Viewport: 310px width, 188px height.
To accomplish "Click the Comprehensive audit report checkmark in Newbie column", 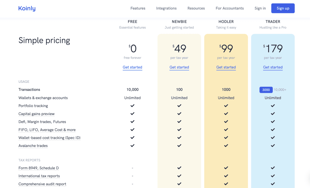I will click(x=179, y=184).
